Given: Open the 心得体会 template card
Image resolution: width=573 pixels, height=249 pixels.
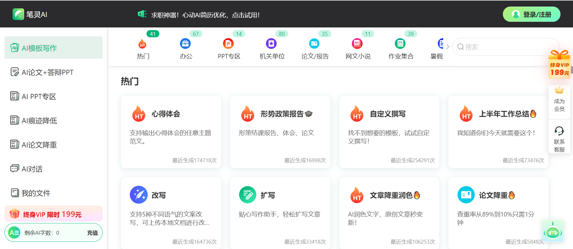Looking at the screenshot, I should pos(171,132).
